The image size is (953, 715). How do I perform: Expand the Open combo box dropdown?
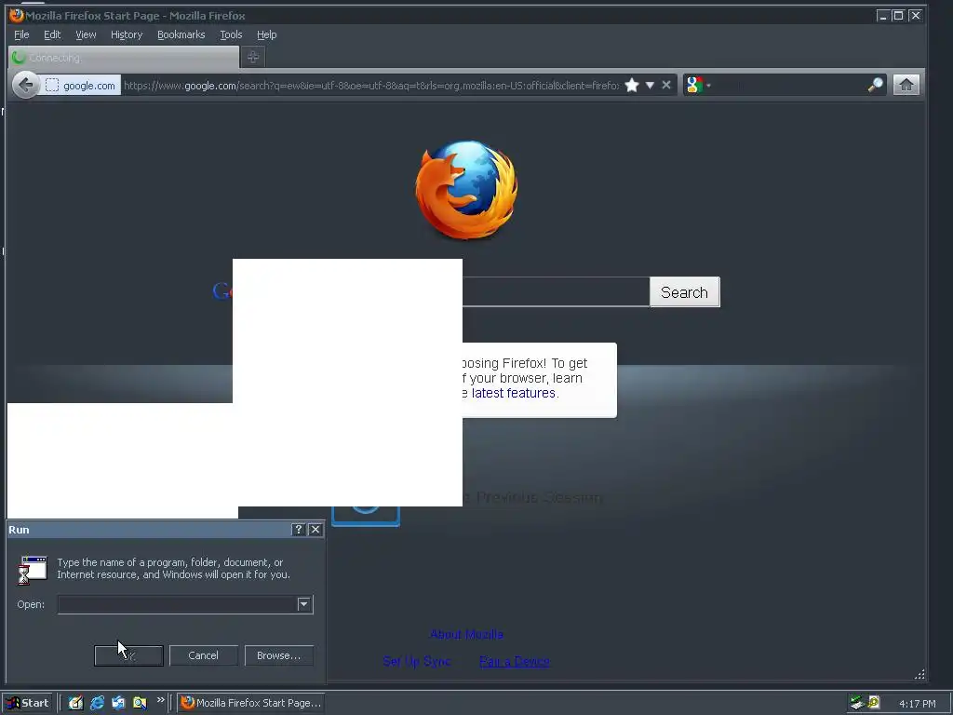coord(304,604)
